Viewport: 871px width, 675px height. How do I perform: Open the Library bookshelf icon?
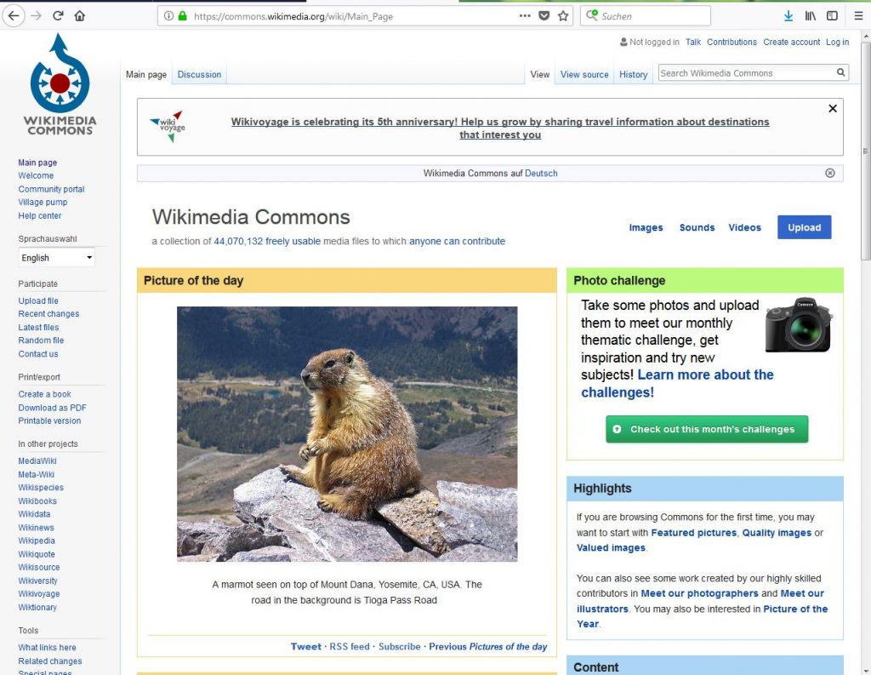811,16
